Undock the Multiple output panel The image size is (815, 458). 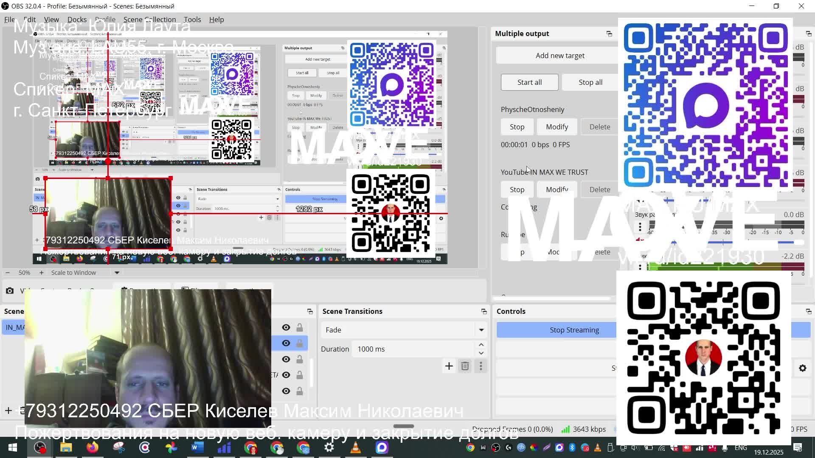609,34
